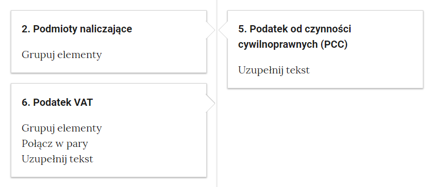430x187 pixels.
Task: Click "Grupuj elementy" under Podmioty naliczające
Action: pos(62,54)
